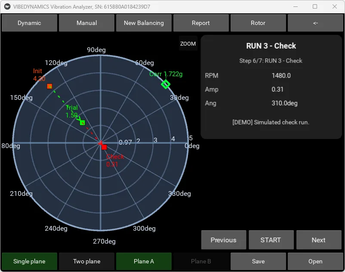
Task: Click the 'Corr 1.722g' label
Action: tap(166, 74)
